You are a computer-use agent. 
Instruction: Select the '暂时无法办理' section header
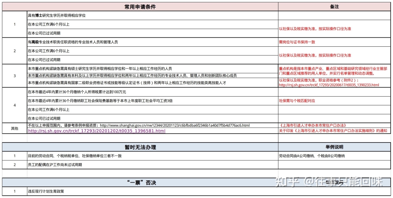coord(140,147)
